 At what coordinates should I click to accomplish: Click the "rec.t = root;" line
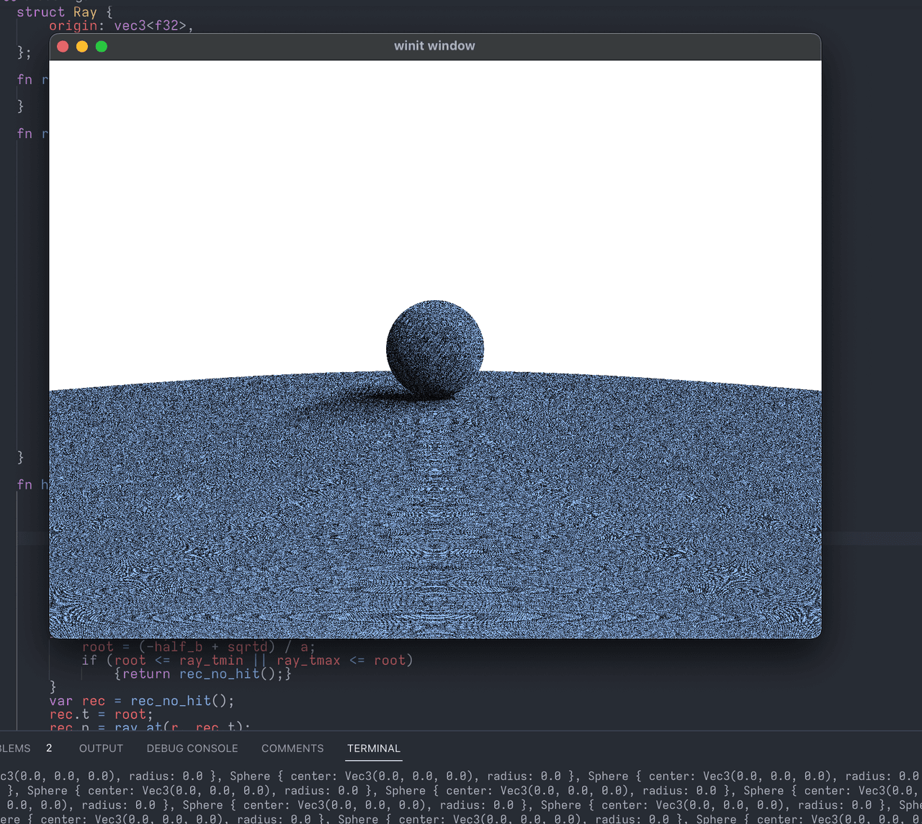(101, 715)
